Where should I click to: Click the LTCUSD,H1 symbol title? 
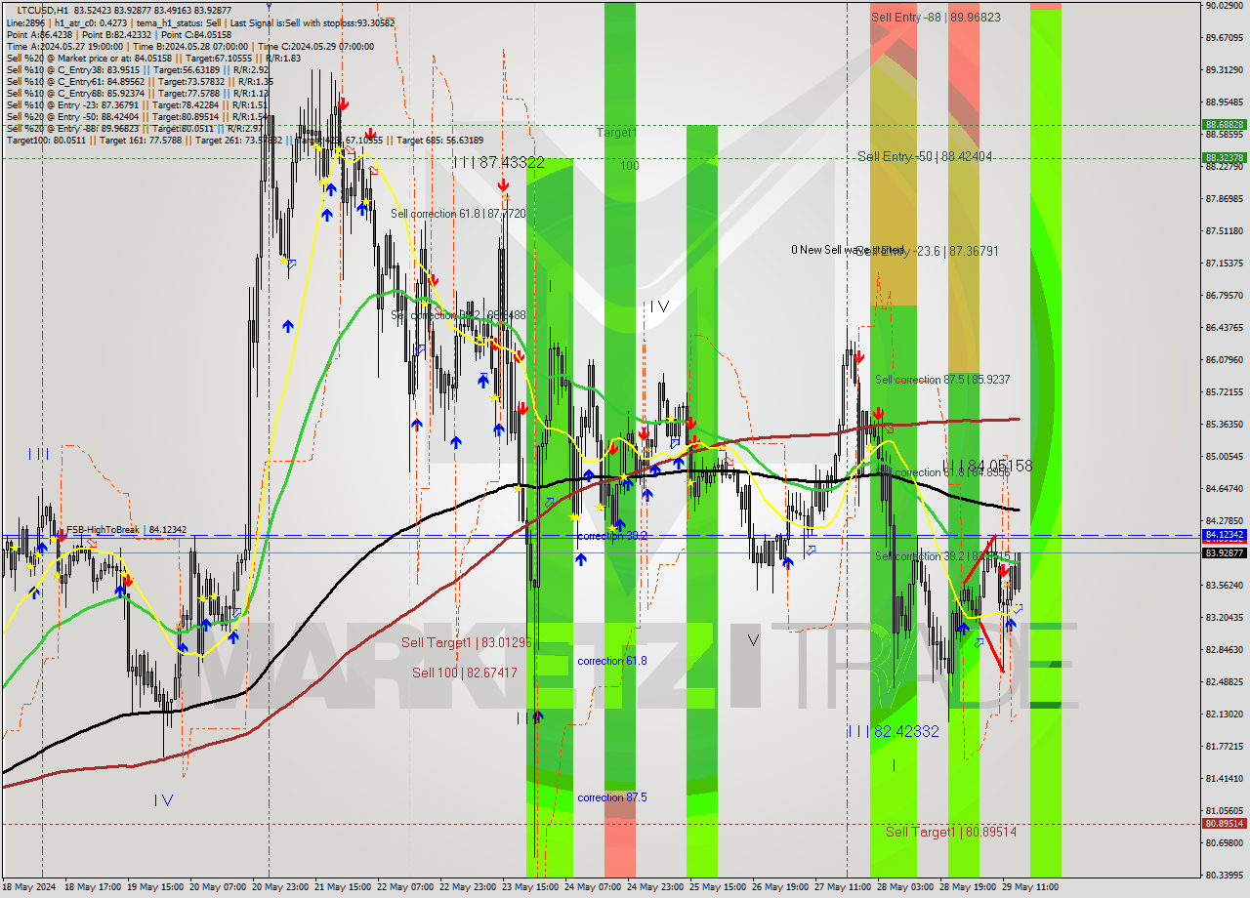click(x=43, y=10)
